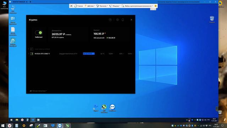
Task: Open the leftmost blue shortcut on the remote desktop
Action: tap(96, 108)
